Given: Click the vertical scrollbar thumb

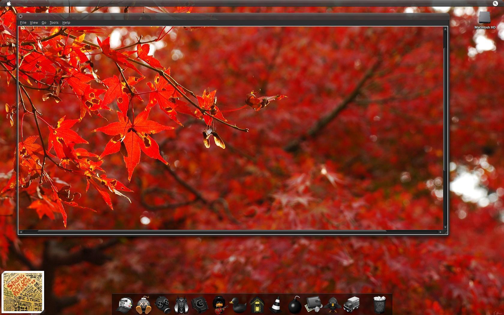Looking at the screenshot, I should click(x=445, y=109).
